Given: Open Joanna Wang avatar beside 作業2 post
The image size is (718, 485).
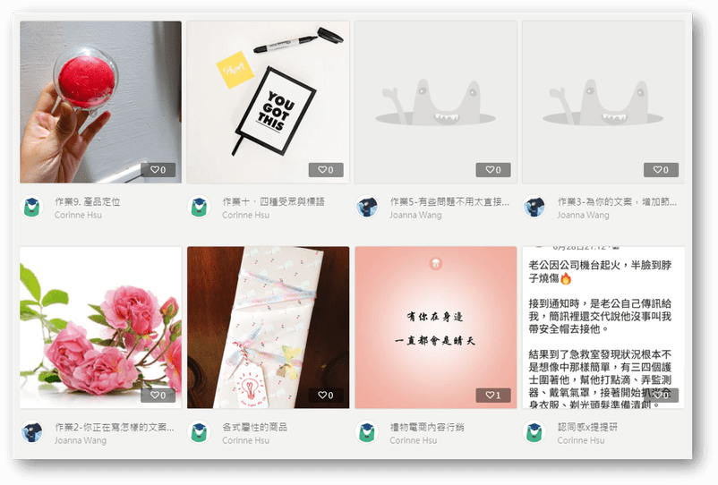Looking at the screenshot, I should click(x=32, y=433).
